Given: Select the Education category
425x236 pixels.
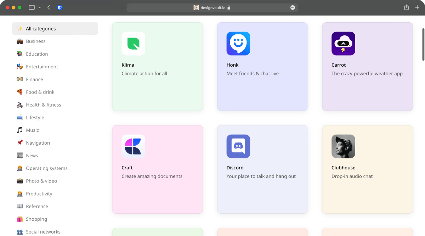Looking at the screenshot, I should point(37,54).
